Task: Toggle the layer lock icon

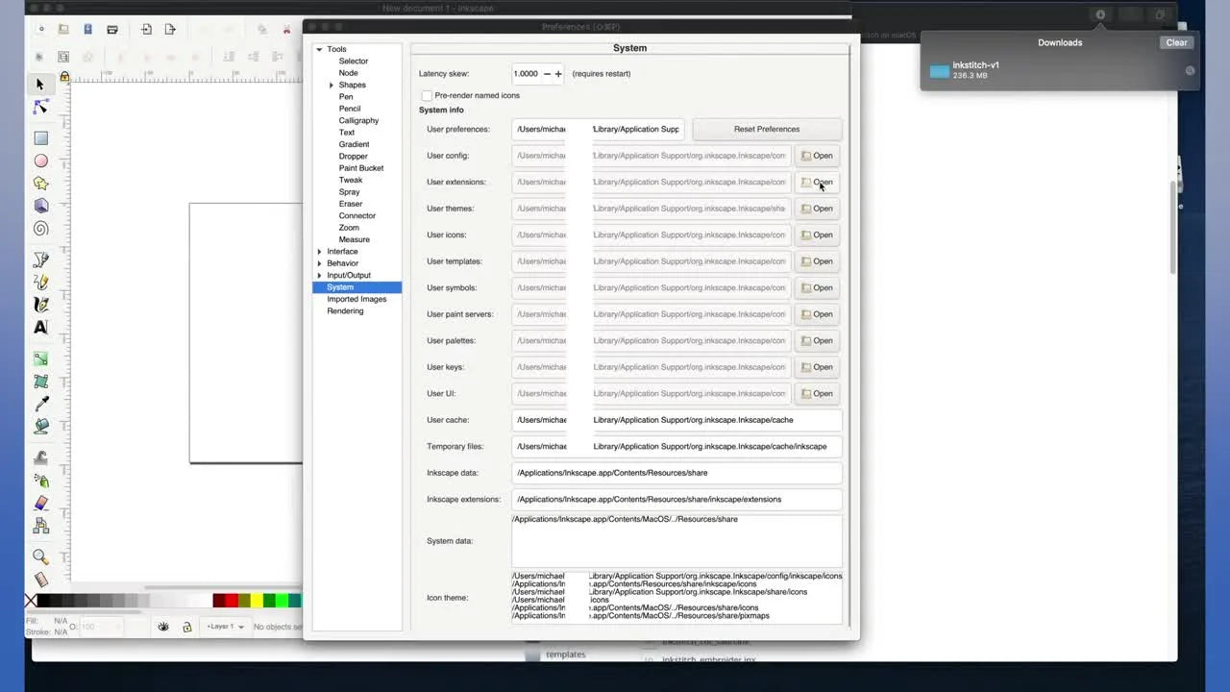Action: 186,627
